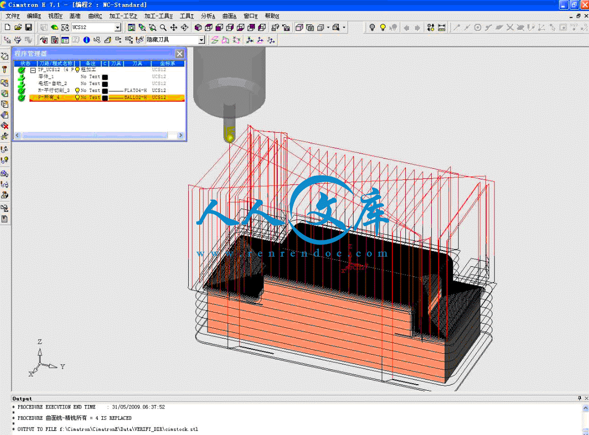Screen dimensions: 589x435
Task: Click the camera snapshot icon
Action: pyautogui.click(x=286, y=27)
